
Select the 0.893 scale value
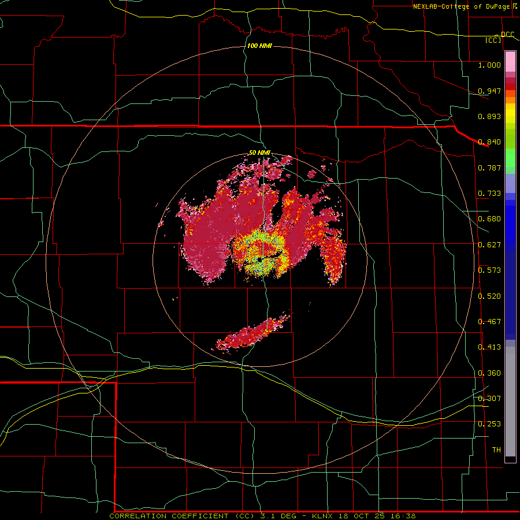click(489, 116)
